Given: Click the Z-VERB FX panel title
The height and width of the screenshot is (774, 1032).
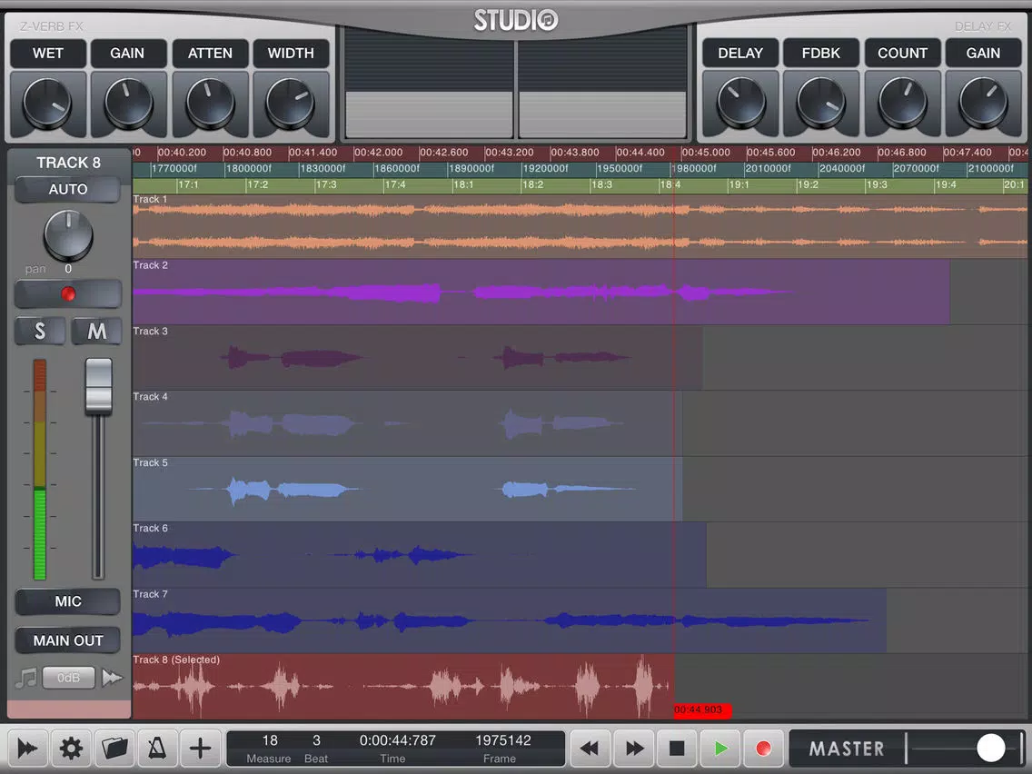Looking at the screenshot, I should tap(52, 26).
